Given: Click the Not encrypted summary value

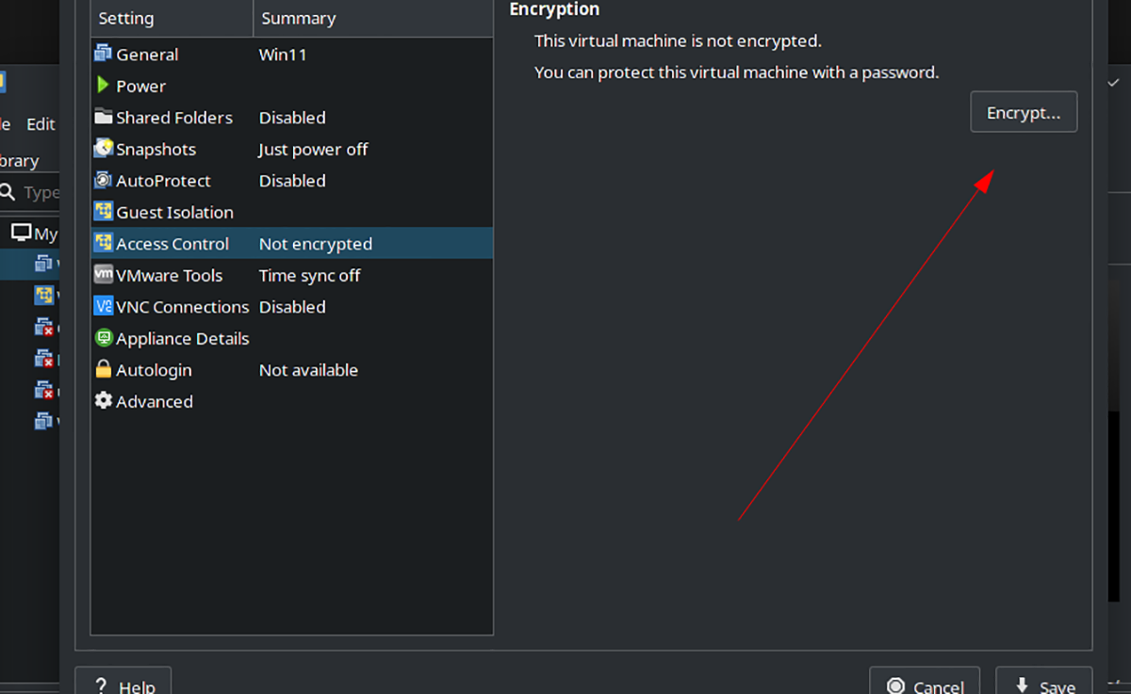Looking at the screenshot, I should click(x=316, y=244).
